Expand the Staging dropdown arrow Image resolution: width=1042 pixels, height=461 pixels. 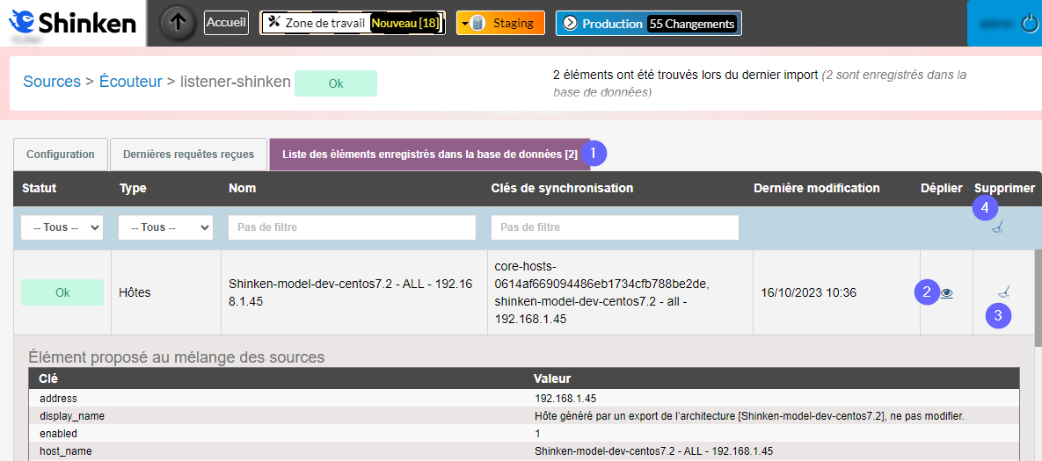click(x=464, y=24)
